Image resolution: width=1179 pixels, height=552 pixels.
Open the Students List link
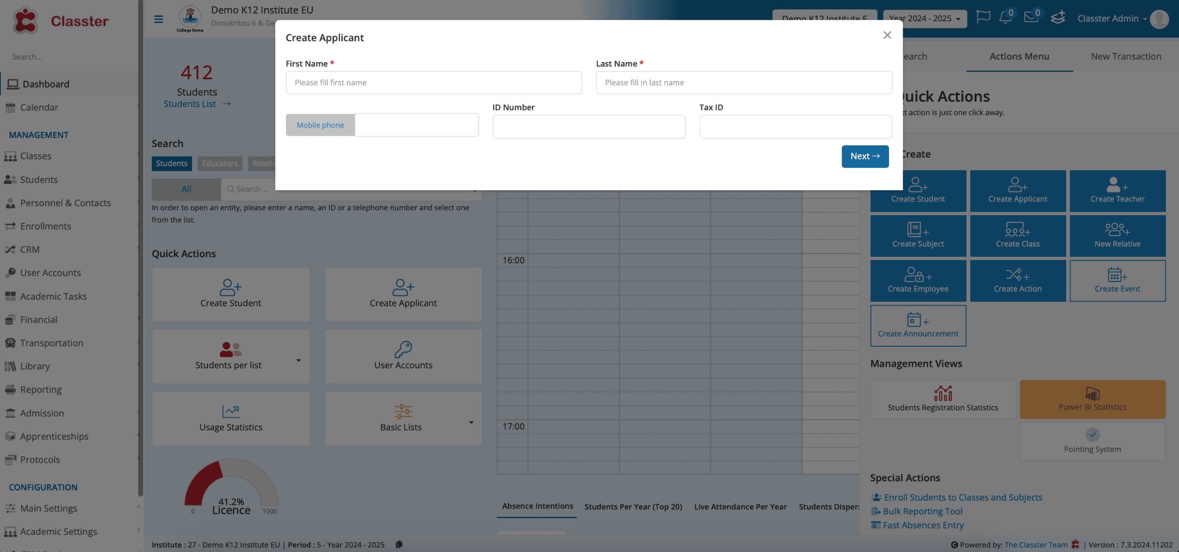[x=197, y=104]
